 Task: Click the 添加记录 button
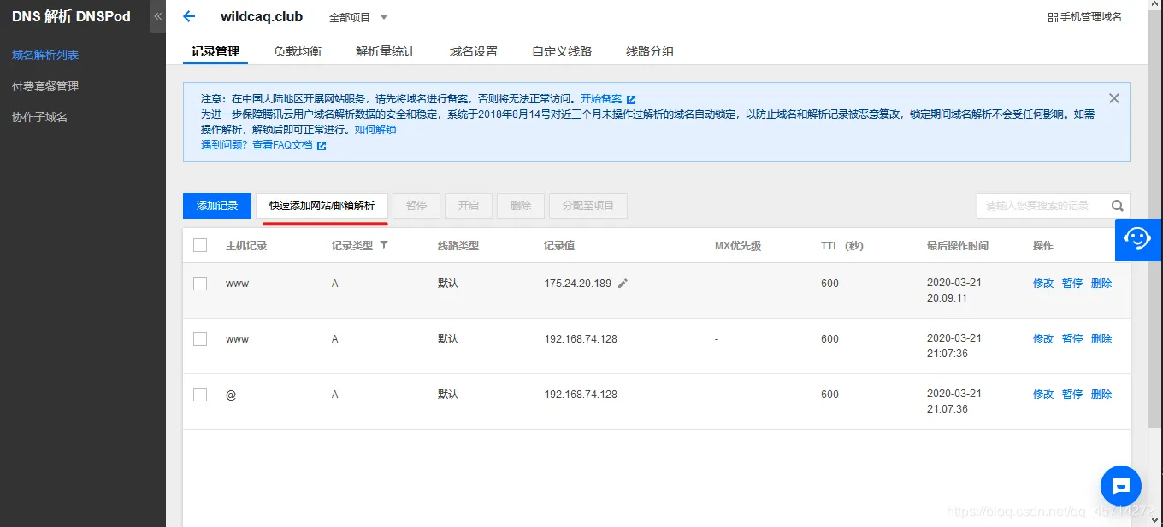[x=216, y=205]
